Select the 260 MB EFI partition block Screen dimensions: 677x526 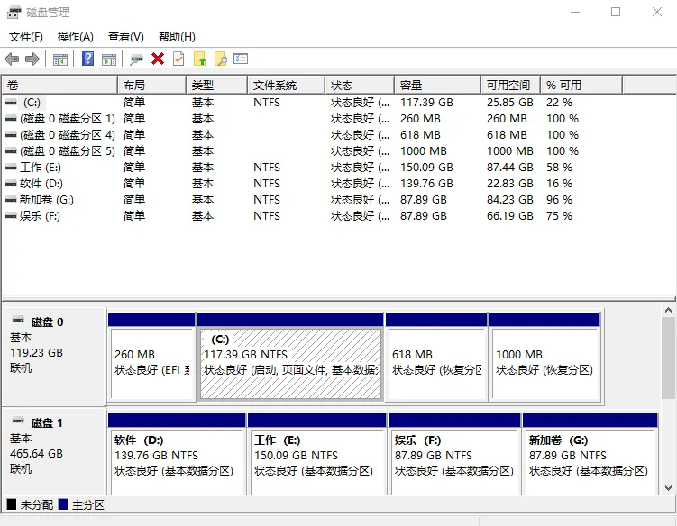pyautogui.click(x=151, y=357)
